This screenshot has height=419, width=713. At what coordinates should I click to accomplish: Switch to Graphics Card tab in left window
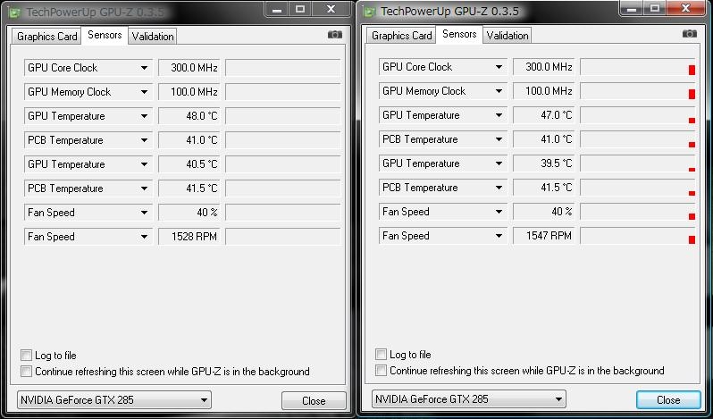pyautogui.click(x=46, y=37)
